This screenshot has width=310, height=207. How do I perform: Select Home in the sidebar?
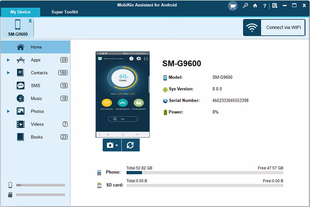35,47
